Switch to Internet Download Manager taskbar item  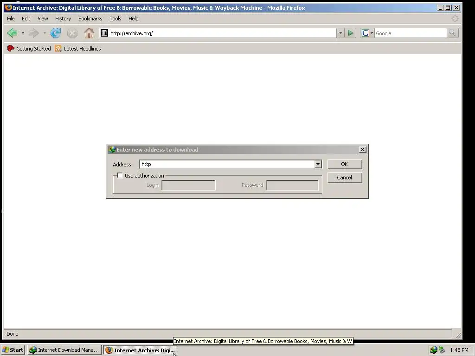click(64, 350)
